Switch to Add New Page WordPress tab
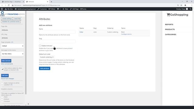The image size is (194, 109). pyautogui.click(x=12, y=2)
